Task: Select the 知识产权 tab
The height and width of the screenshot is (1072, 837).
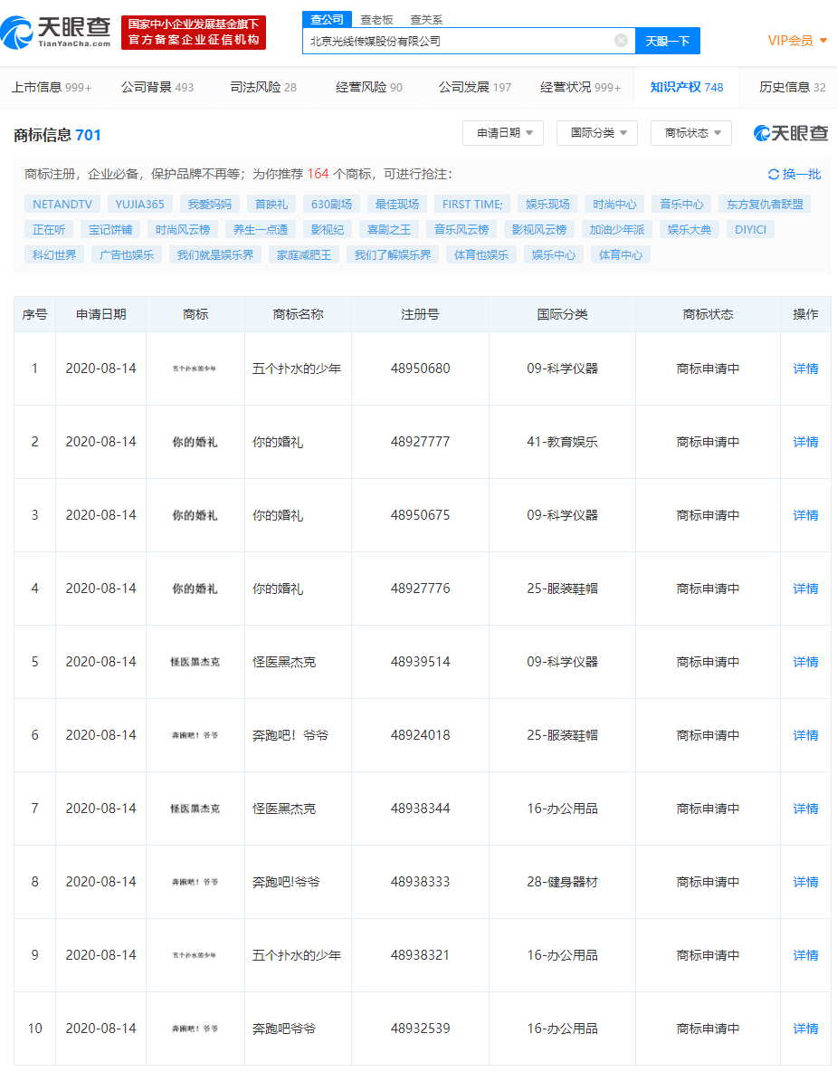Action: tap(687, 87)
